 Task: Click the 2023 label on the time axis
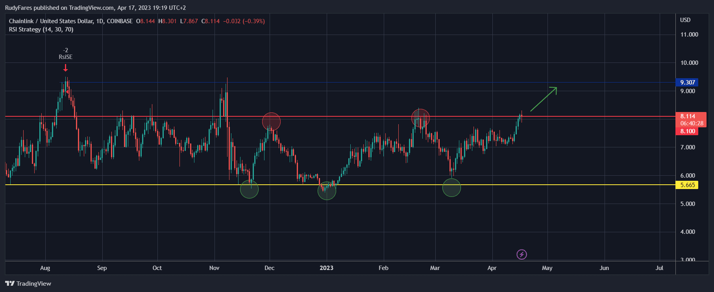326,268
